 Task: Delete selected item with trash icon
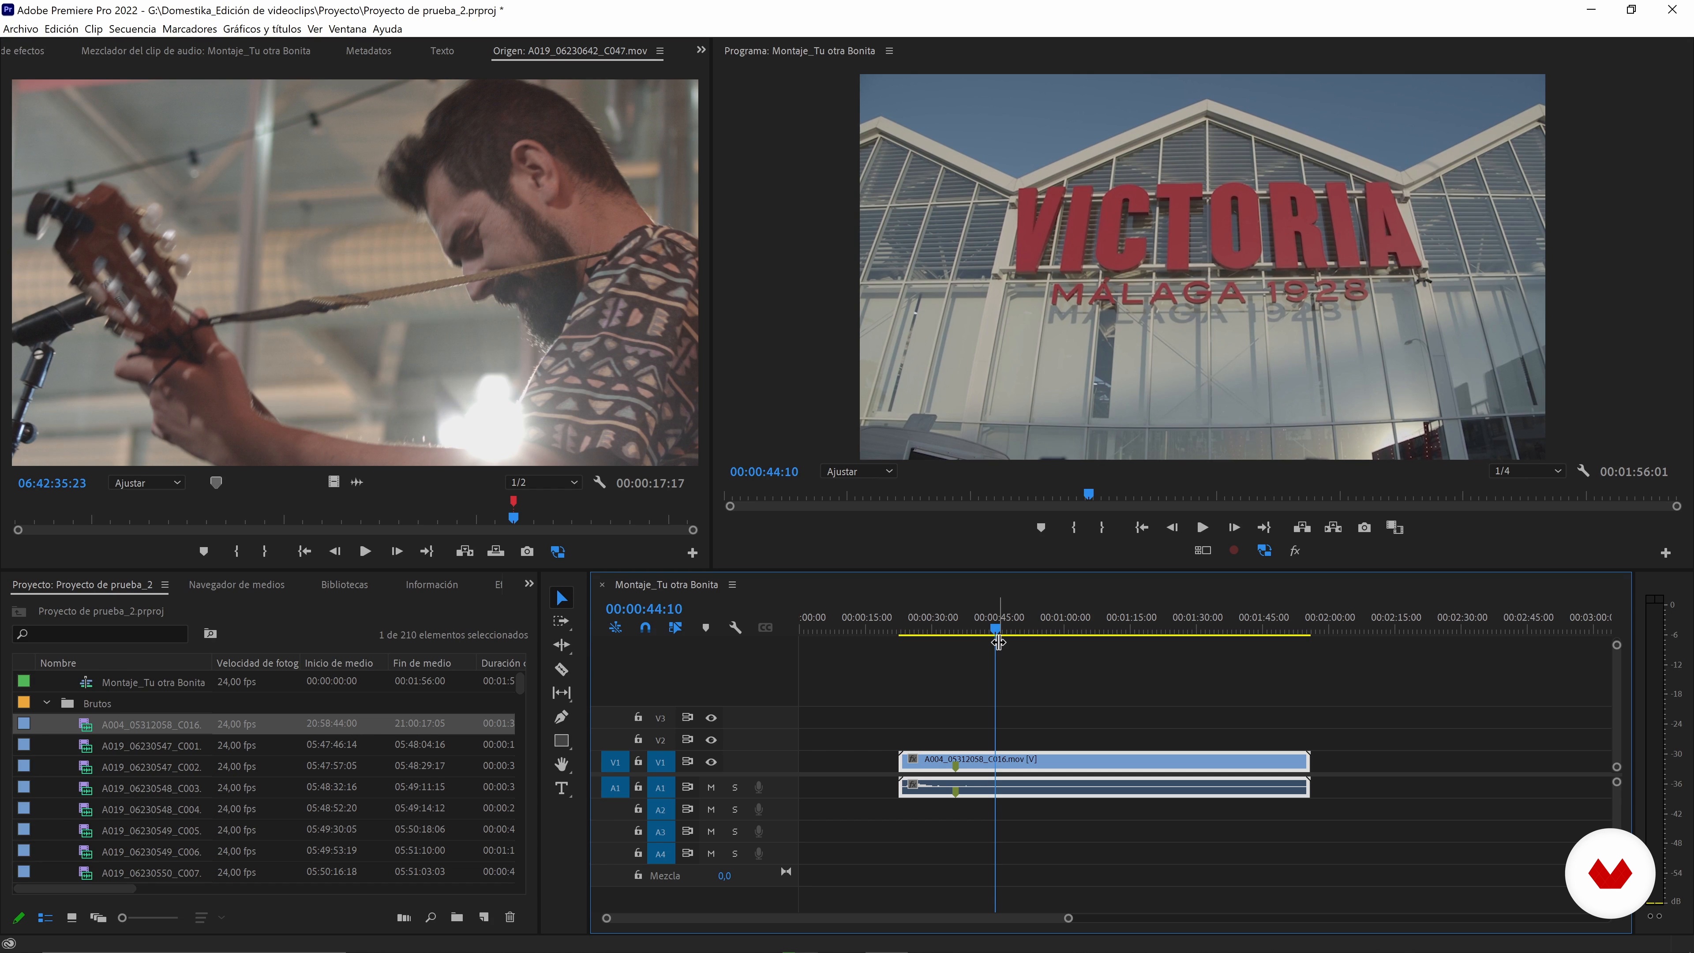click(x=510, y=918)
